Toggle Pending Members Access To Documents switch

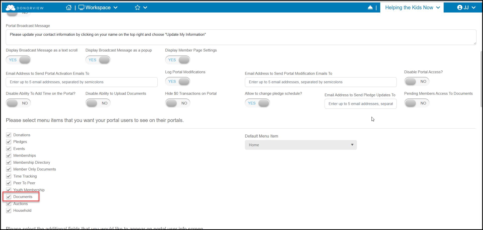click(417, 103)
